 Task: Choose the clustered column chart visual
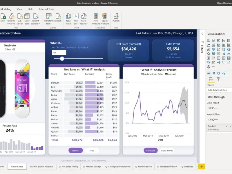[224, 41]
